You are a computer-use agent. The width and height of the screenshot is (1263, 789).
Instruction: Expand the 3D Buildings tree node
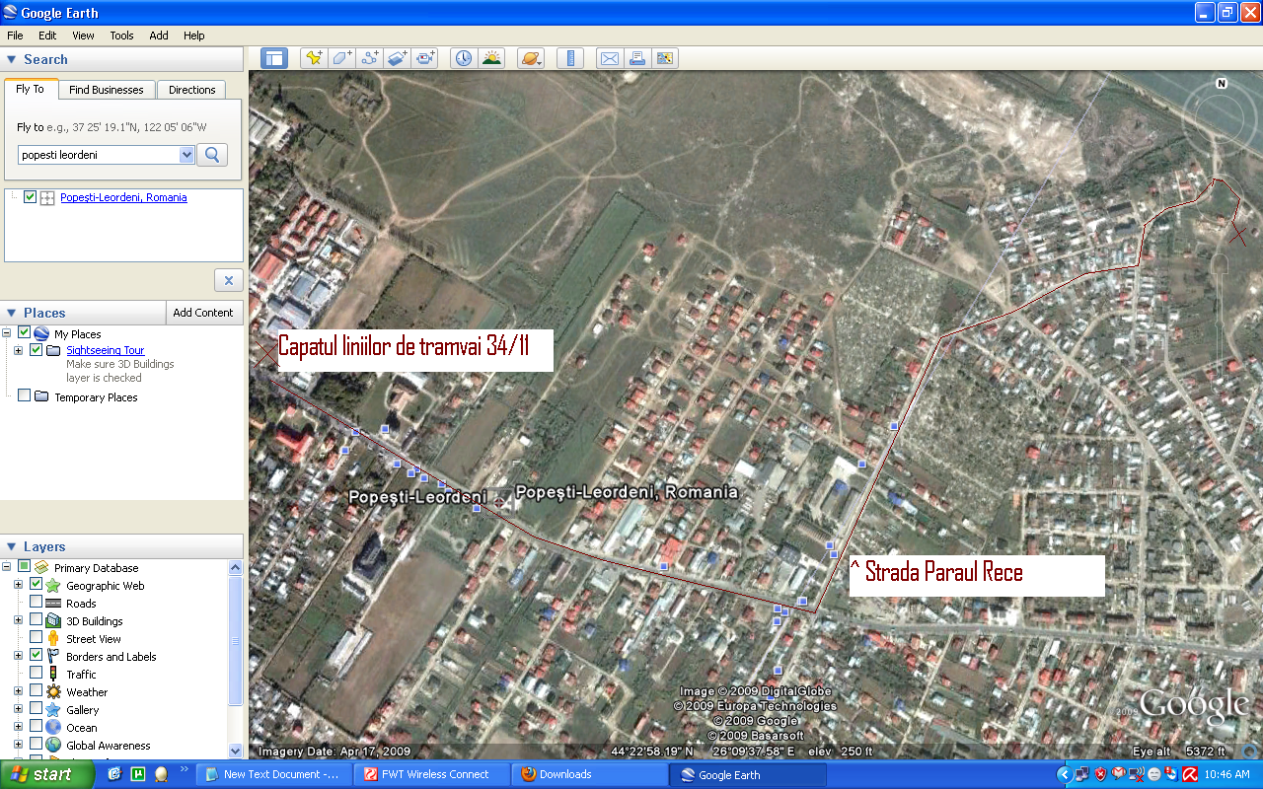click(x=18, y=620)
